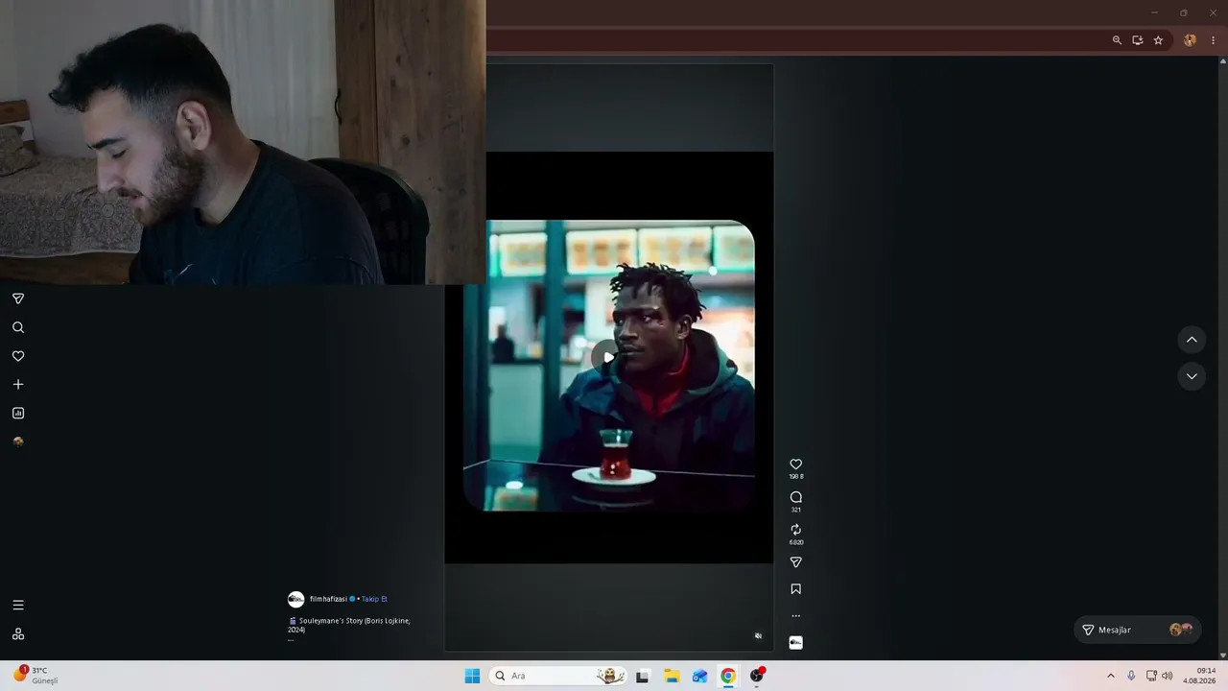Create a new post with the plus icon
Image resolution: width=1228 pixels, height=691 pixels.
[x=18, y=385]
